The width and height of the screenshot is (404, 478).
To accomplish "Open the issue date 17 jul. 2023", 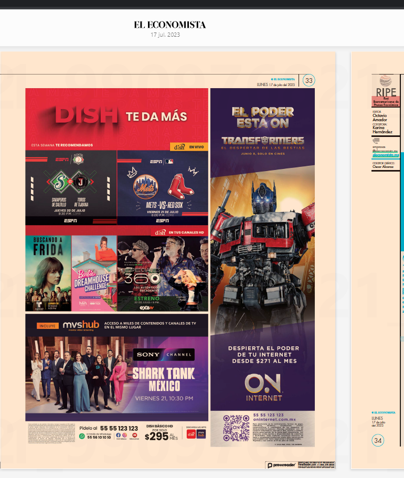I will point(165,35).
